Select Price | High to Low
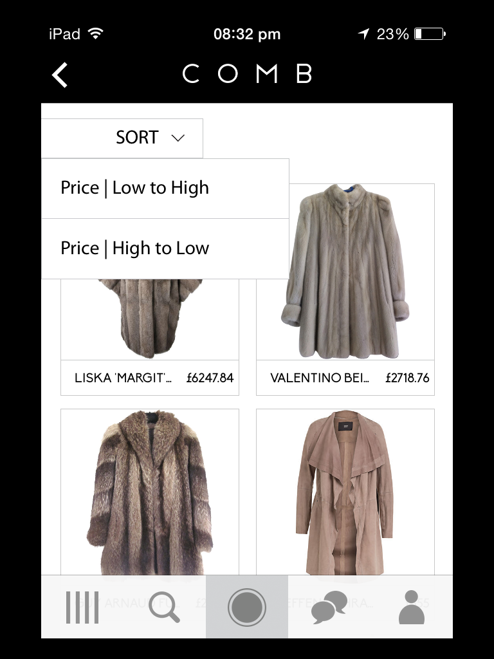The image size is (494, 659). tap(165, 248)
